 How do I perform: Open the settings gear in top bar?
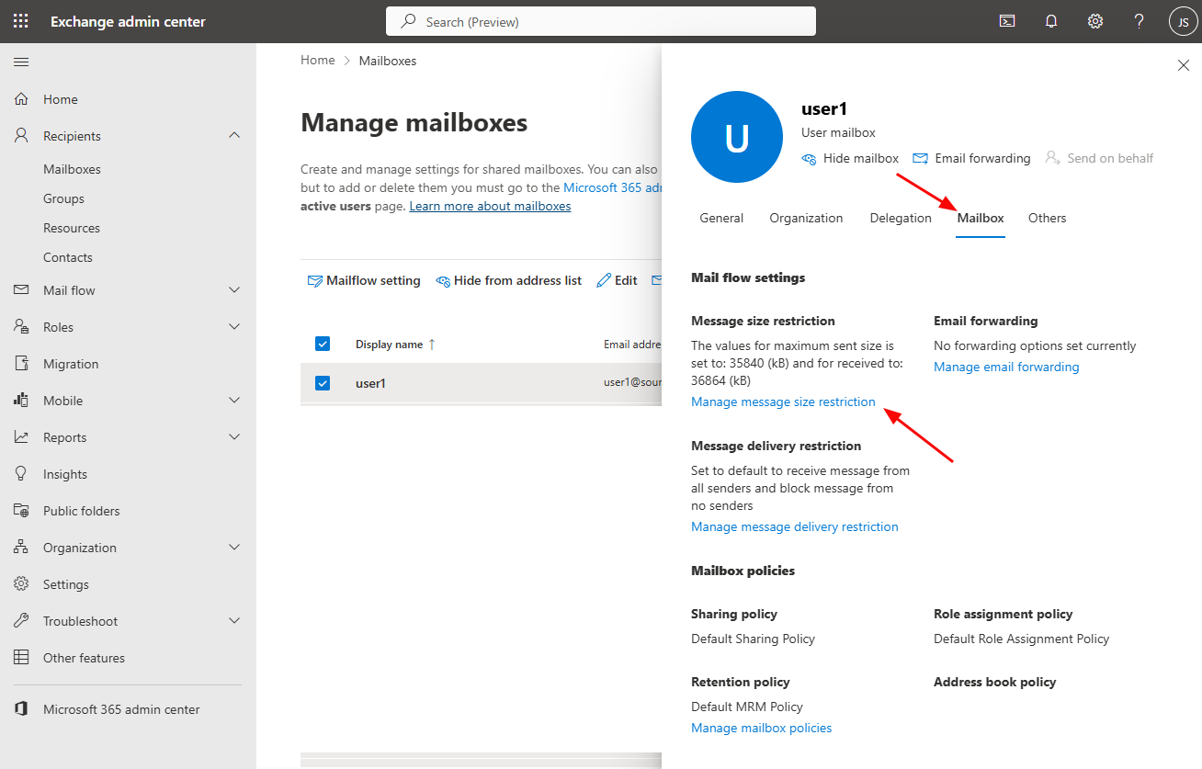coord(1095,21)
